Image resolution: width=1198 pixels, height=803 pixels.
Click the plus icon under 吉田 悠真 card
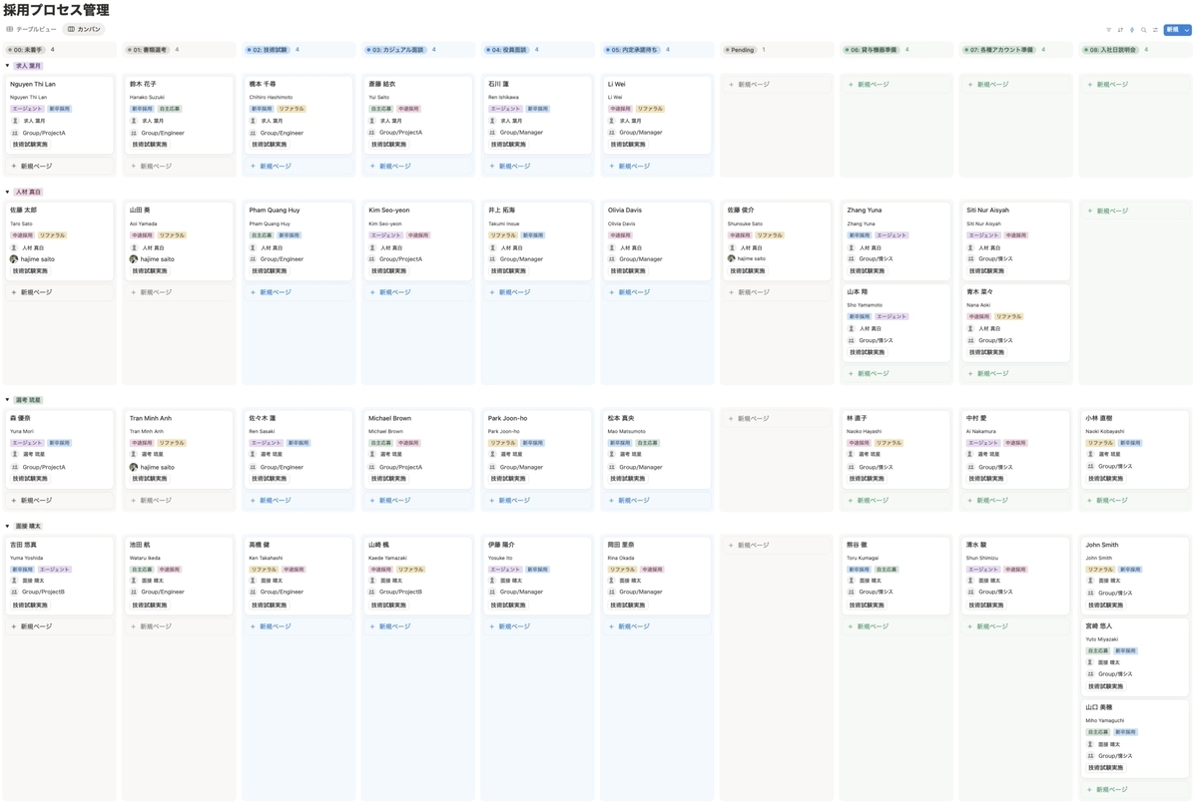14,627
